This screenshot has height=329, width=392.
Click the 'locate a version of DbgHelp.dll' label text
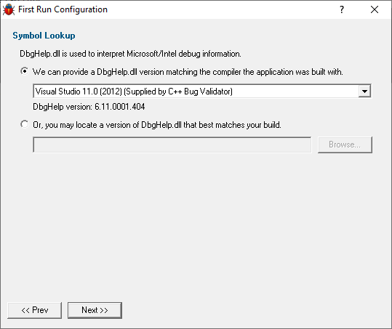157,125
